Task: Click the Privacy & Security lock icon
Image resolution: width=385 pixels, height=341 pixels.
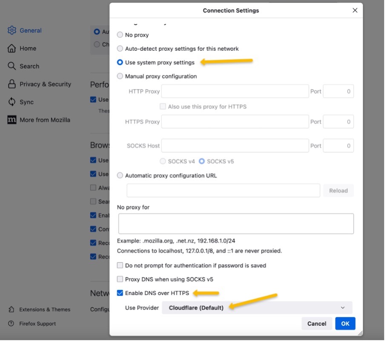Action: (x=12, y=84)
